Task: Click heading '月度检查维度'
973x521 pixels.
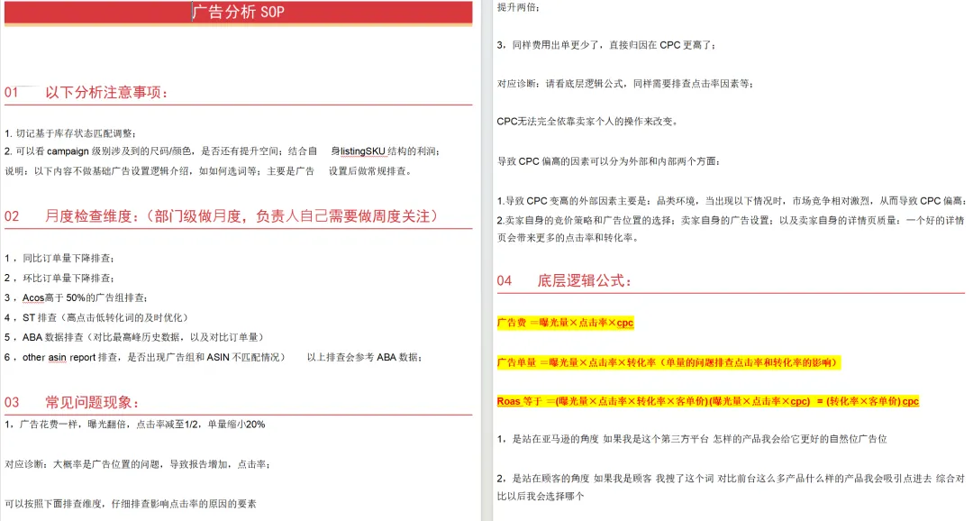Action: pyautogui.click(x=241, y=216)
